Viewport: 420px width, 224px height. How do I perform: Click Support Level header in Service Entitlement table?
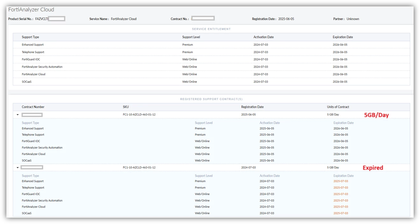pyautogui.click(x=191, y=37)
